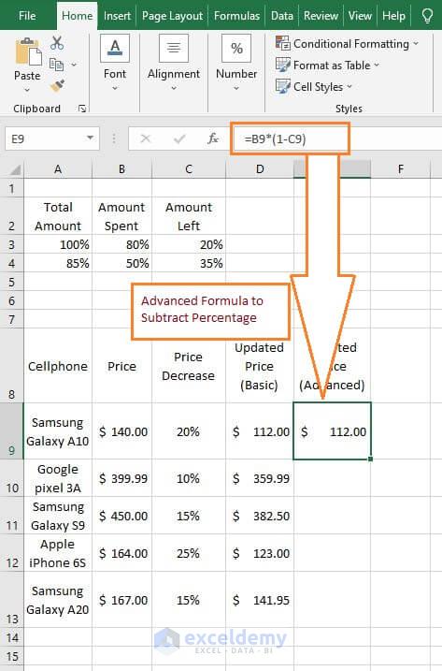442x671 pixels.
Task: Open the Conditional Formatting dropdown arrow
Action: (x=416, y=44)
